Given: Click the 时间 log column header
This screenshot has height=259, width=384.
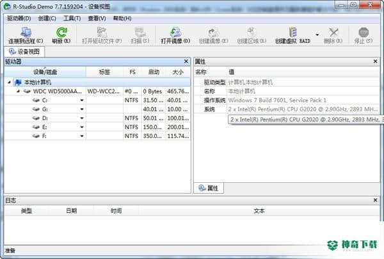Looking at the screenshot, I should pyautogui.click(x=116, y=211).
